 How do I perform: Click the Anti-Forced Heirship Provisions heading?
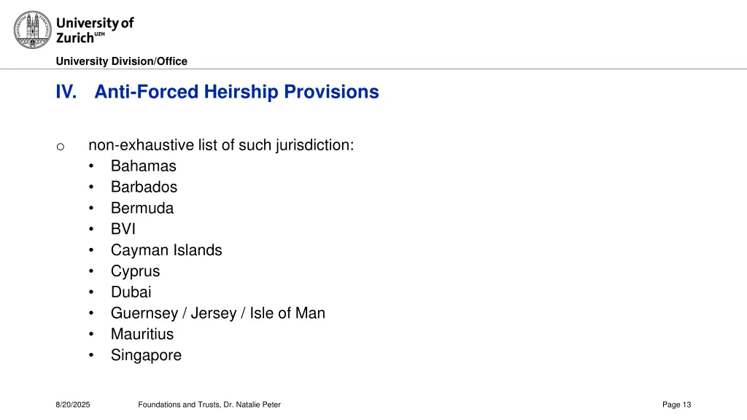pos(236,92)
